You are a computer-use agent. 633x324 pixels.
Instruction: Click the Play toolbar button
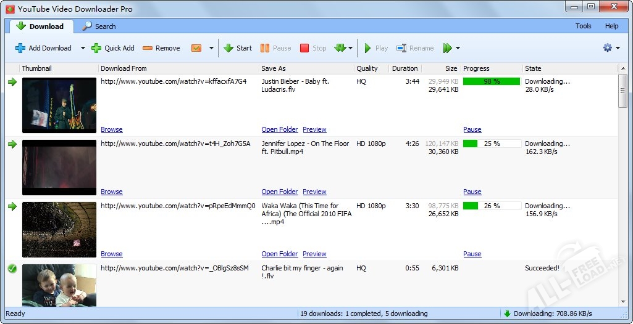[375, 48]
